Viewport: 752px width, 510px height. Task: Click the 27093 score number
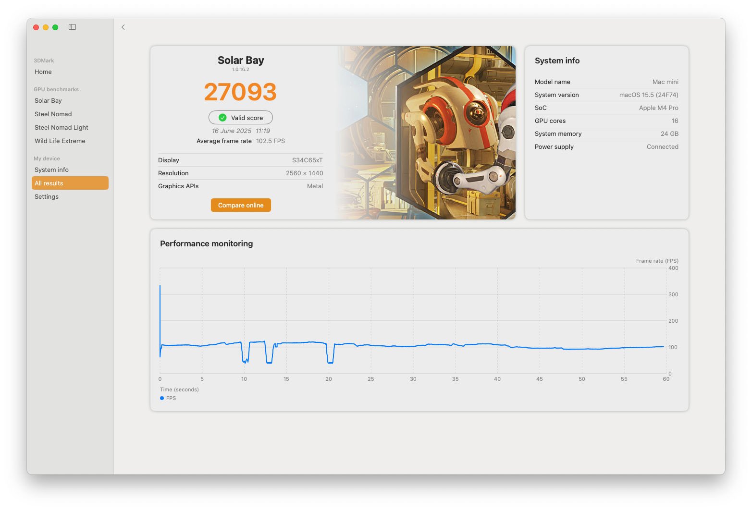tap(240, 92)
